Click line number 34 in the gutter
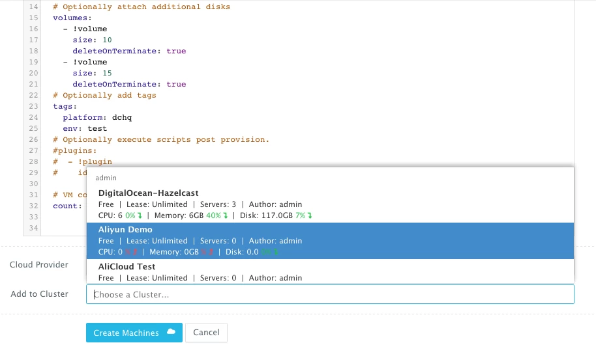Viewport: 596px width, 358px height. (33, 228)
